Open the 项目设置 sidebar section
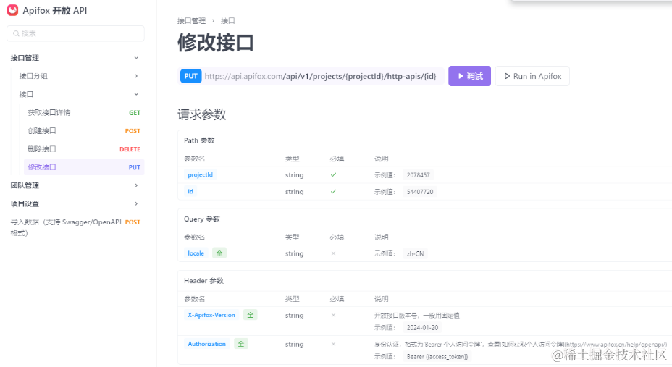 pyautogui.click(x=25, y=204)
